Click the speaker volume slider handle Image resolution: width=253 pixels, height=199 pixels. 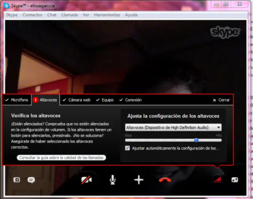(x=196, y=140)
